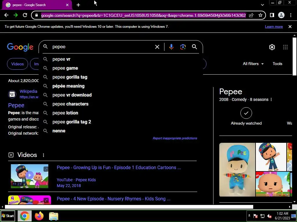
Task: Go back to the previous page
Action: click(6, 15)
